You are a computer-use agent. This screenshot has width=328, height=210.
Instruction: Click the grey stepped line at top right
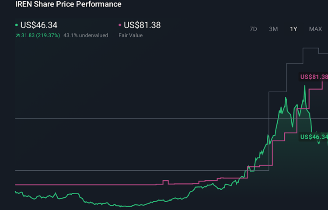[x=302, y=48]
